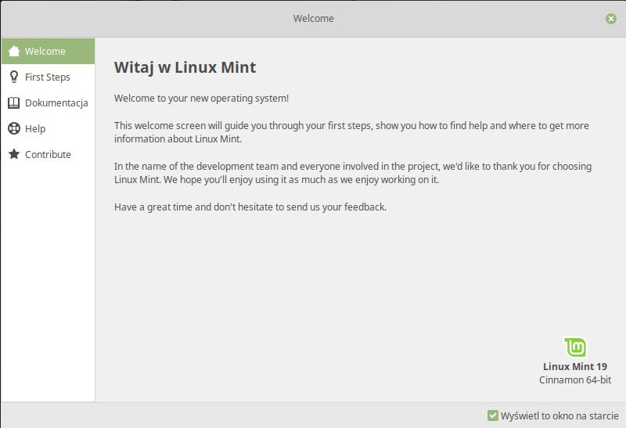
Task: Click the lifebuoy Help icon
Action: 14,128
